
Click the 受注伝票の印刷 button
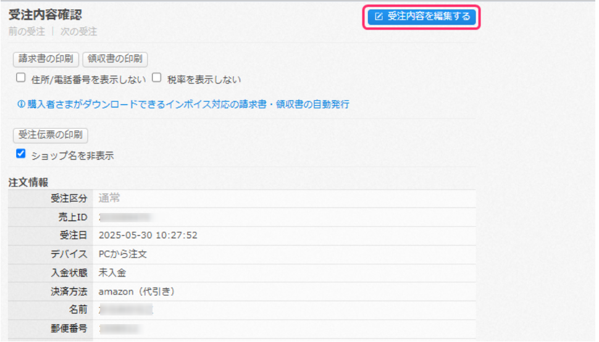pos(51,135)
